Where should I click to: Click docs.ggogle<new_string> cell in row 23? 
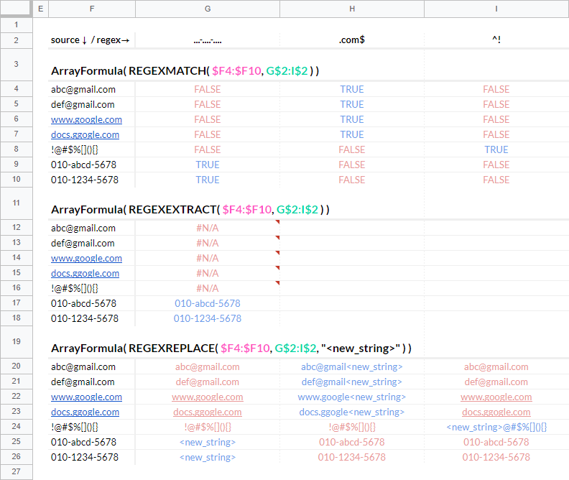coord(352,412)
